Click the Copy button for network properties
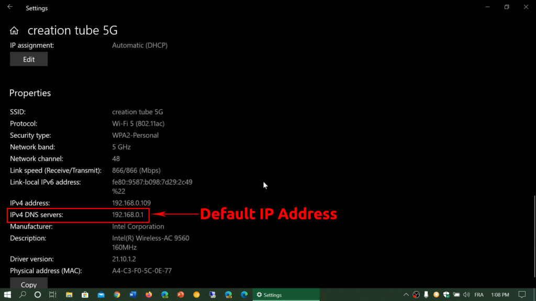Screen dimensions: 536x301 pyautogui.click(x=28, y=284)
